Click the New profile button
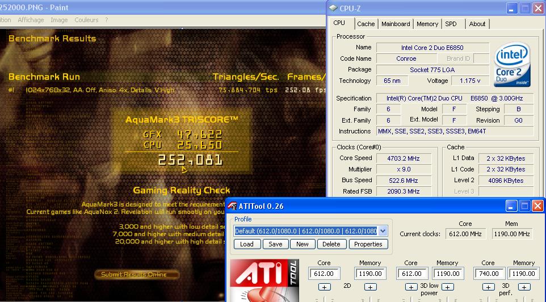Image resolution: width=546 pixels, height=302 pixels. coord(303,244)
